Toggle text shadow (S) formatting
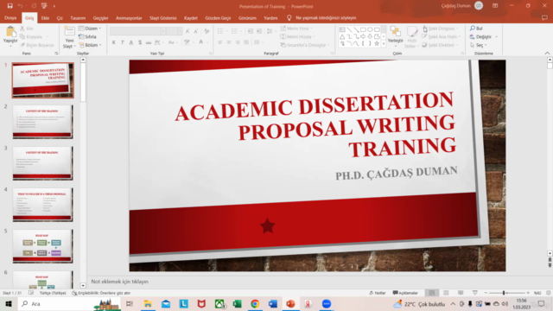Viewport: 553px width, 311px height. pyautogui.click(x=140, y=42)
